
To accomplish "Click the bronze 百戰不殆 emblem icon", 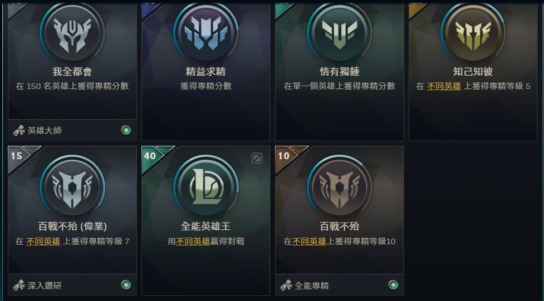I will click(x=339, y=187).
